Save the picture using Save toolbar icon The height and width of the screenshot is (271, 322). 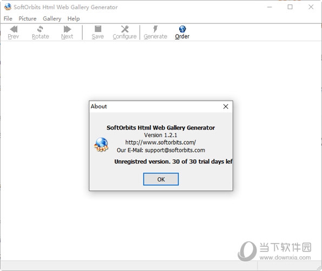click(98, 33)
